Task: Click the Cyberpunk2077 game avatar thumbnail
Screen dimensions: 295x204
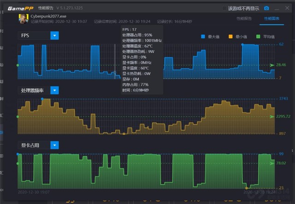Action: 23,18
